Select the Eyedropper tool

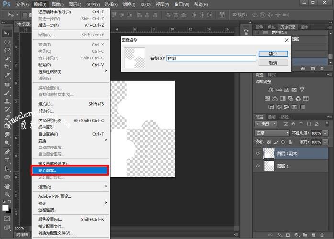coord(7,76)
